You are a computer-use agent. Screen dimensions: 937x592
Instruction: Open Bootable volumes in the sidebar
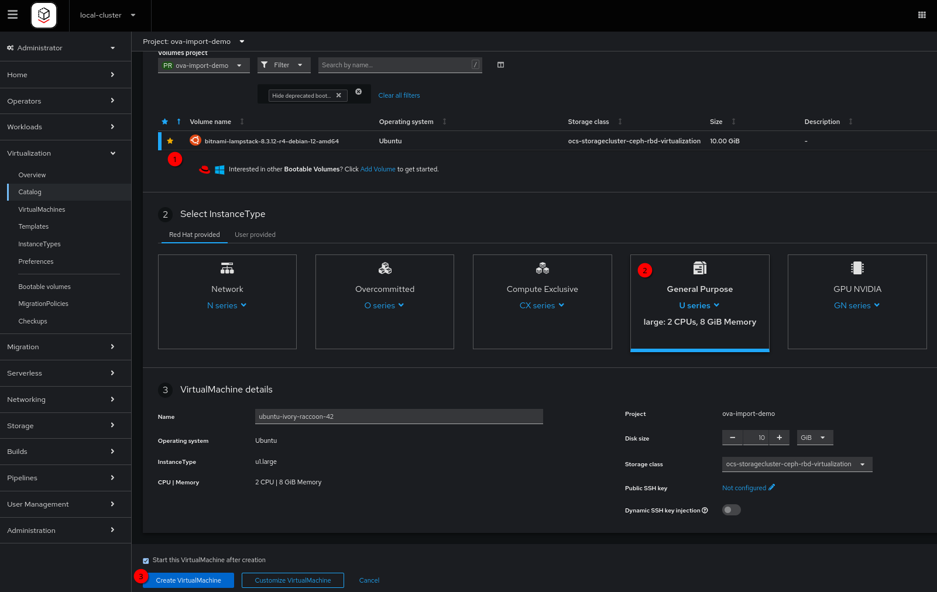(x=44, y=287)
